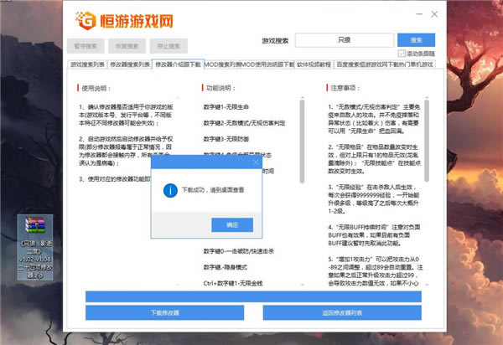Click the 恒游游戏网 logo icon

click(86, 20)
